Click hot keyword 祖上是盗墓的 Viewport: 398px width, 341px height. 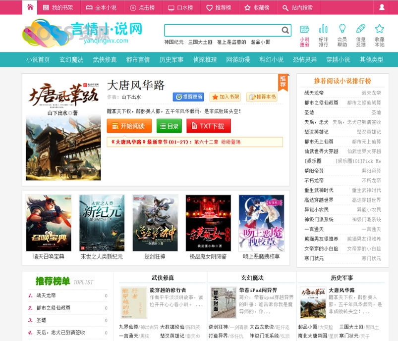231,42
